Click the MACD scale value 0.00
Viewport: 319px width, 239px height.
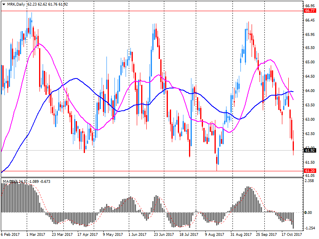[x=308, y=213]
